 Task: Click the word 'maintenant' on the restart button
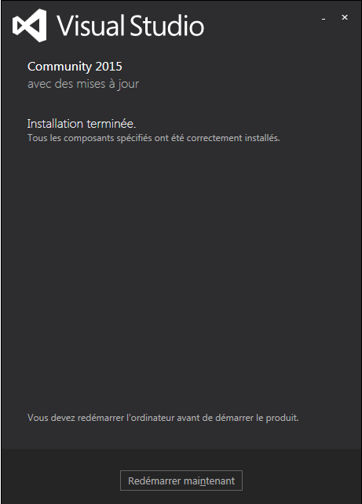coord(210,480)
